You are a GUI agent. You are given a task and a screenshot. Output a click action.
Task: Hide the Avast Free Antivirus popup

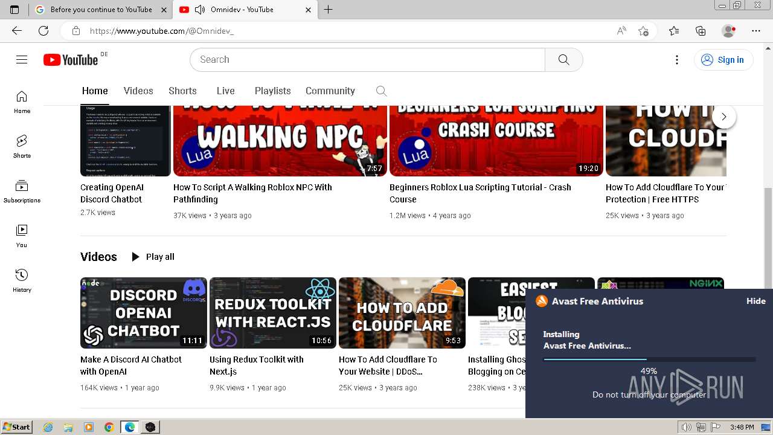click(755, 301)
